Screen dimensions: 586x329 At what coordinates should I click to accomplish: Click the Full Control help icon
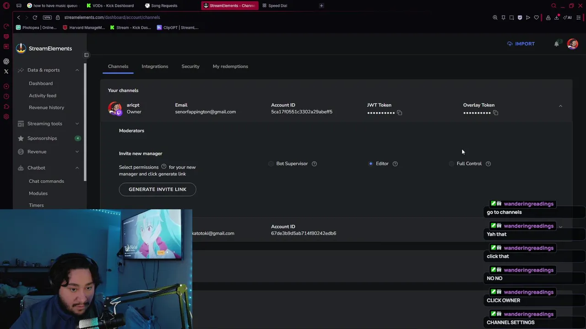coord(488,164)
